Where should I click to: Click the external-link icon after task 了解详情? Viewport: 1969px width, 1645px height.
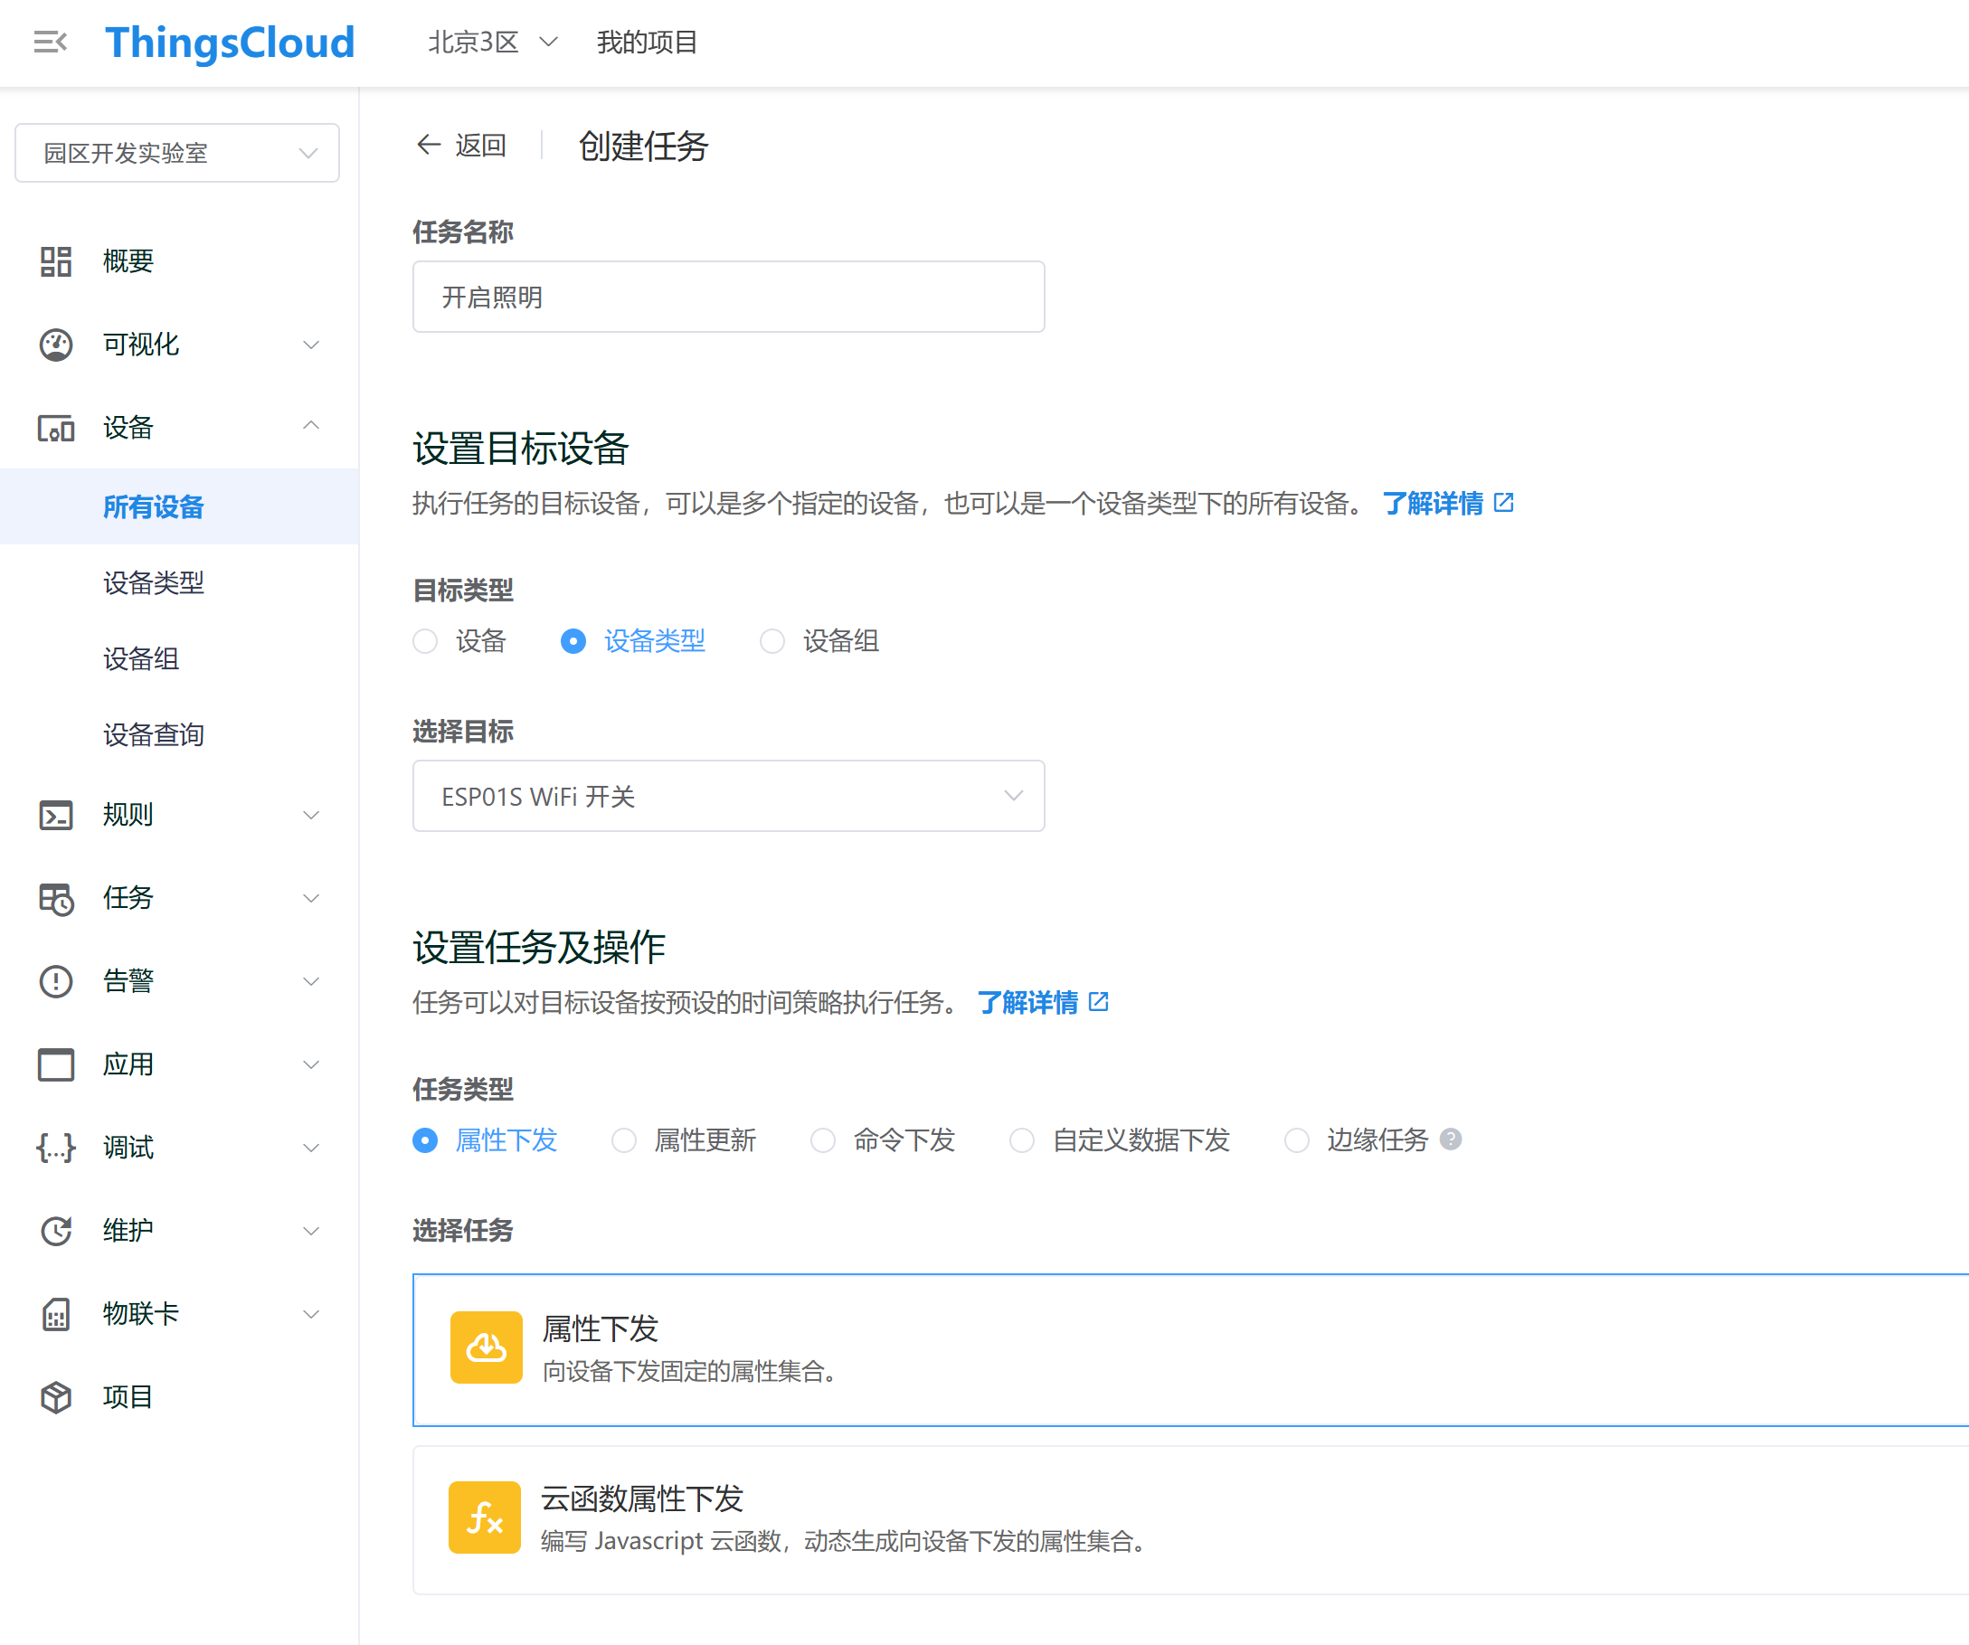click(1099, 1002)
